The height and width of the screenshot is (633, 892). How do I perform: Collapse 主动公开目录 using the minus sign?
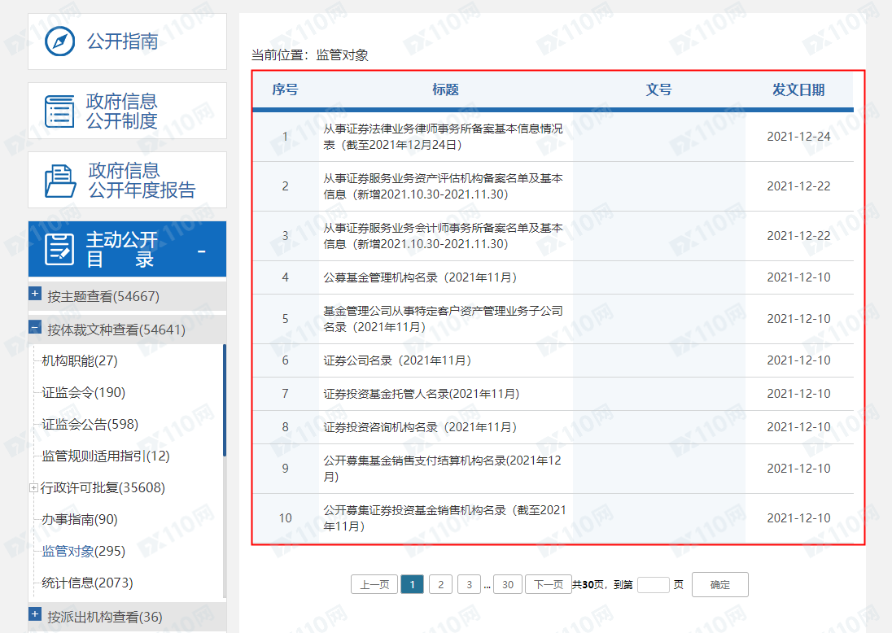(x=201, y=251)
